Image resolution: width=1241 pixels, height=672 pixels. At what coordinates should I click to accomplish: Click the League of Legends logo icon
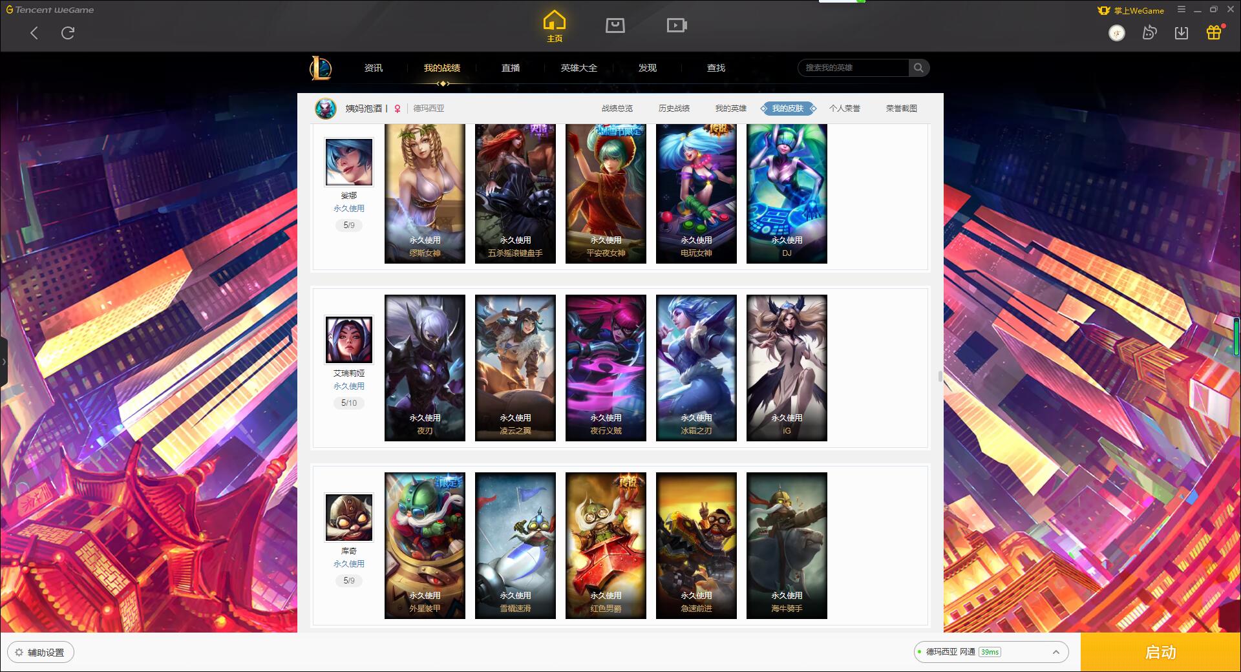(321, 68)
